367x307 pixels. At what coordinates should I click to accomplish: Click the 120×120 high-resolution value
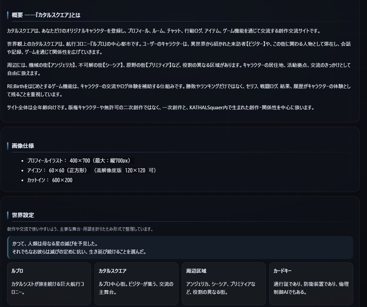point(135,170)
